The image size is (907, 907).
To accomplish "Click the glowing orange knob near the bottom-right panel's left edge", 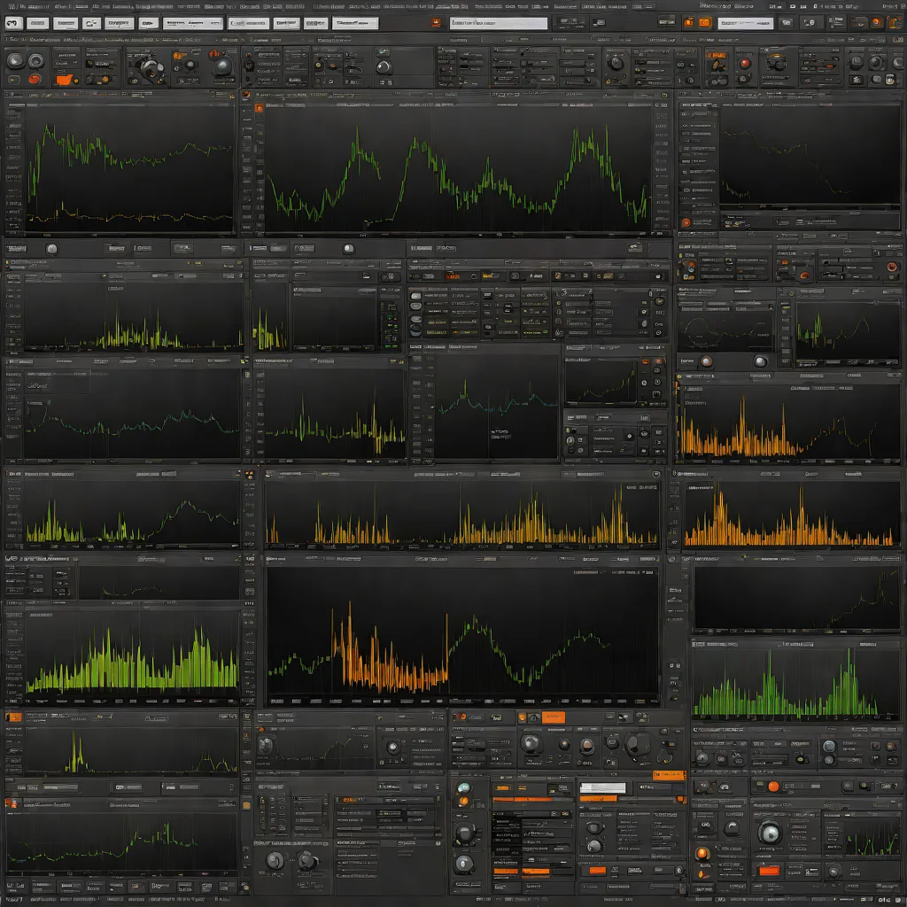I will click(x=702, y=854).
